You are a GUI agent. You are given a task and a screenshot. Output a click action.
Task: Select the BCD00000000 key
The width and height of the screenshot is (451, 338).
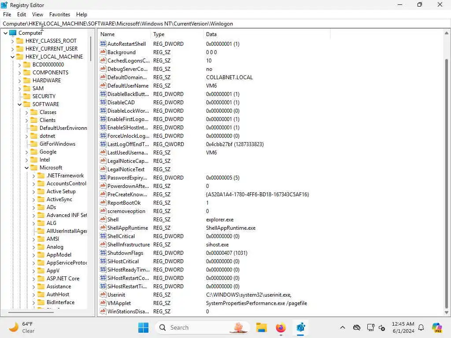coord(48,65)
